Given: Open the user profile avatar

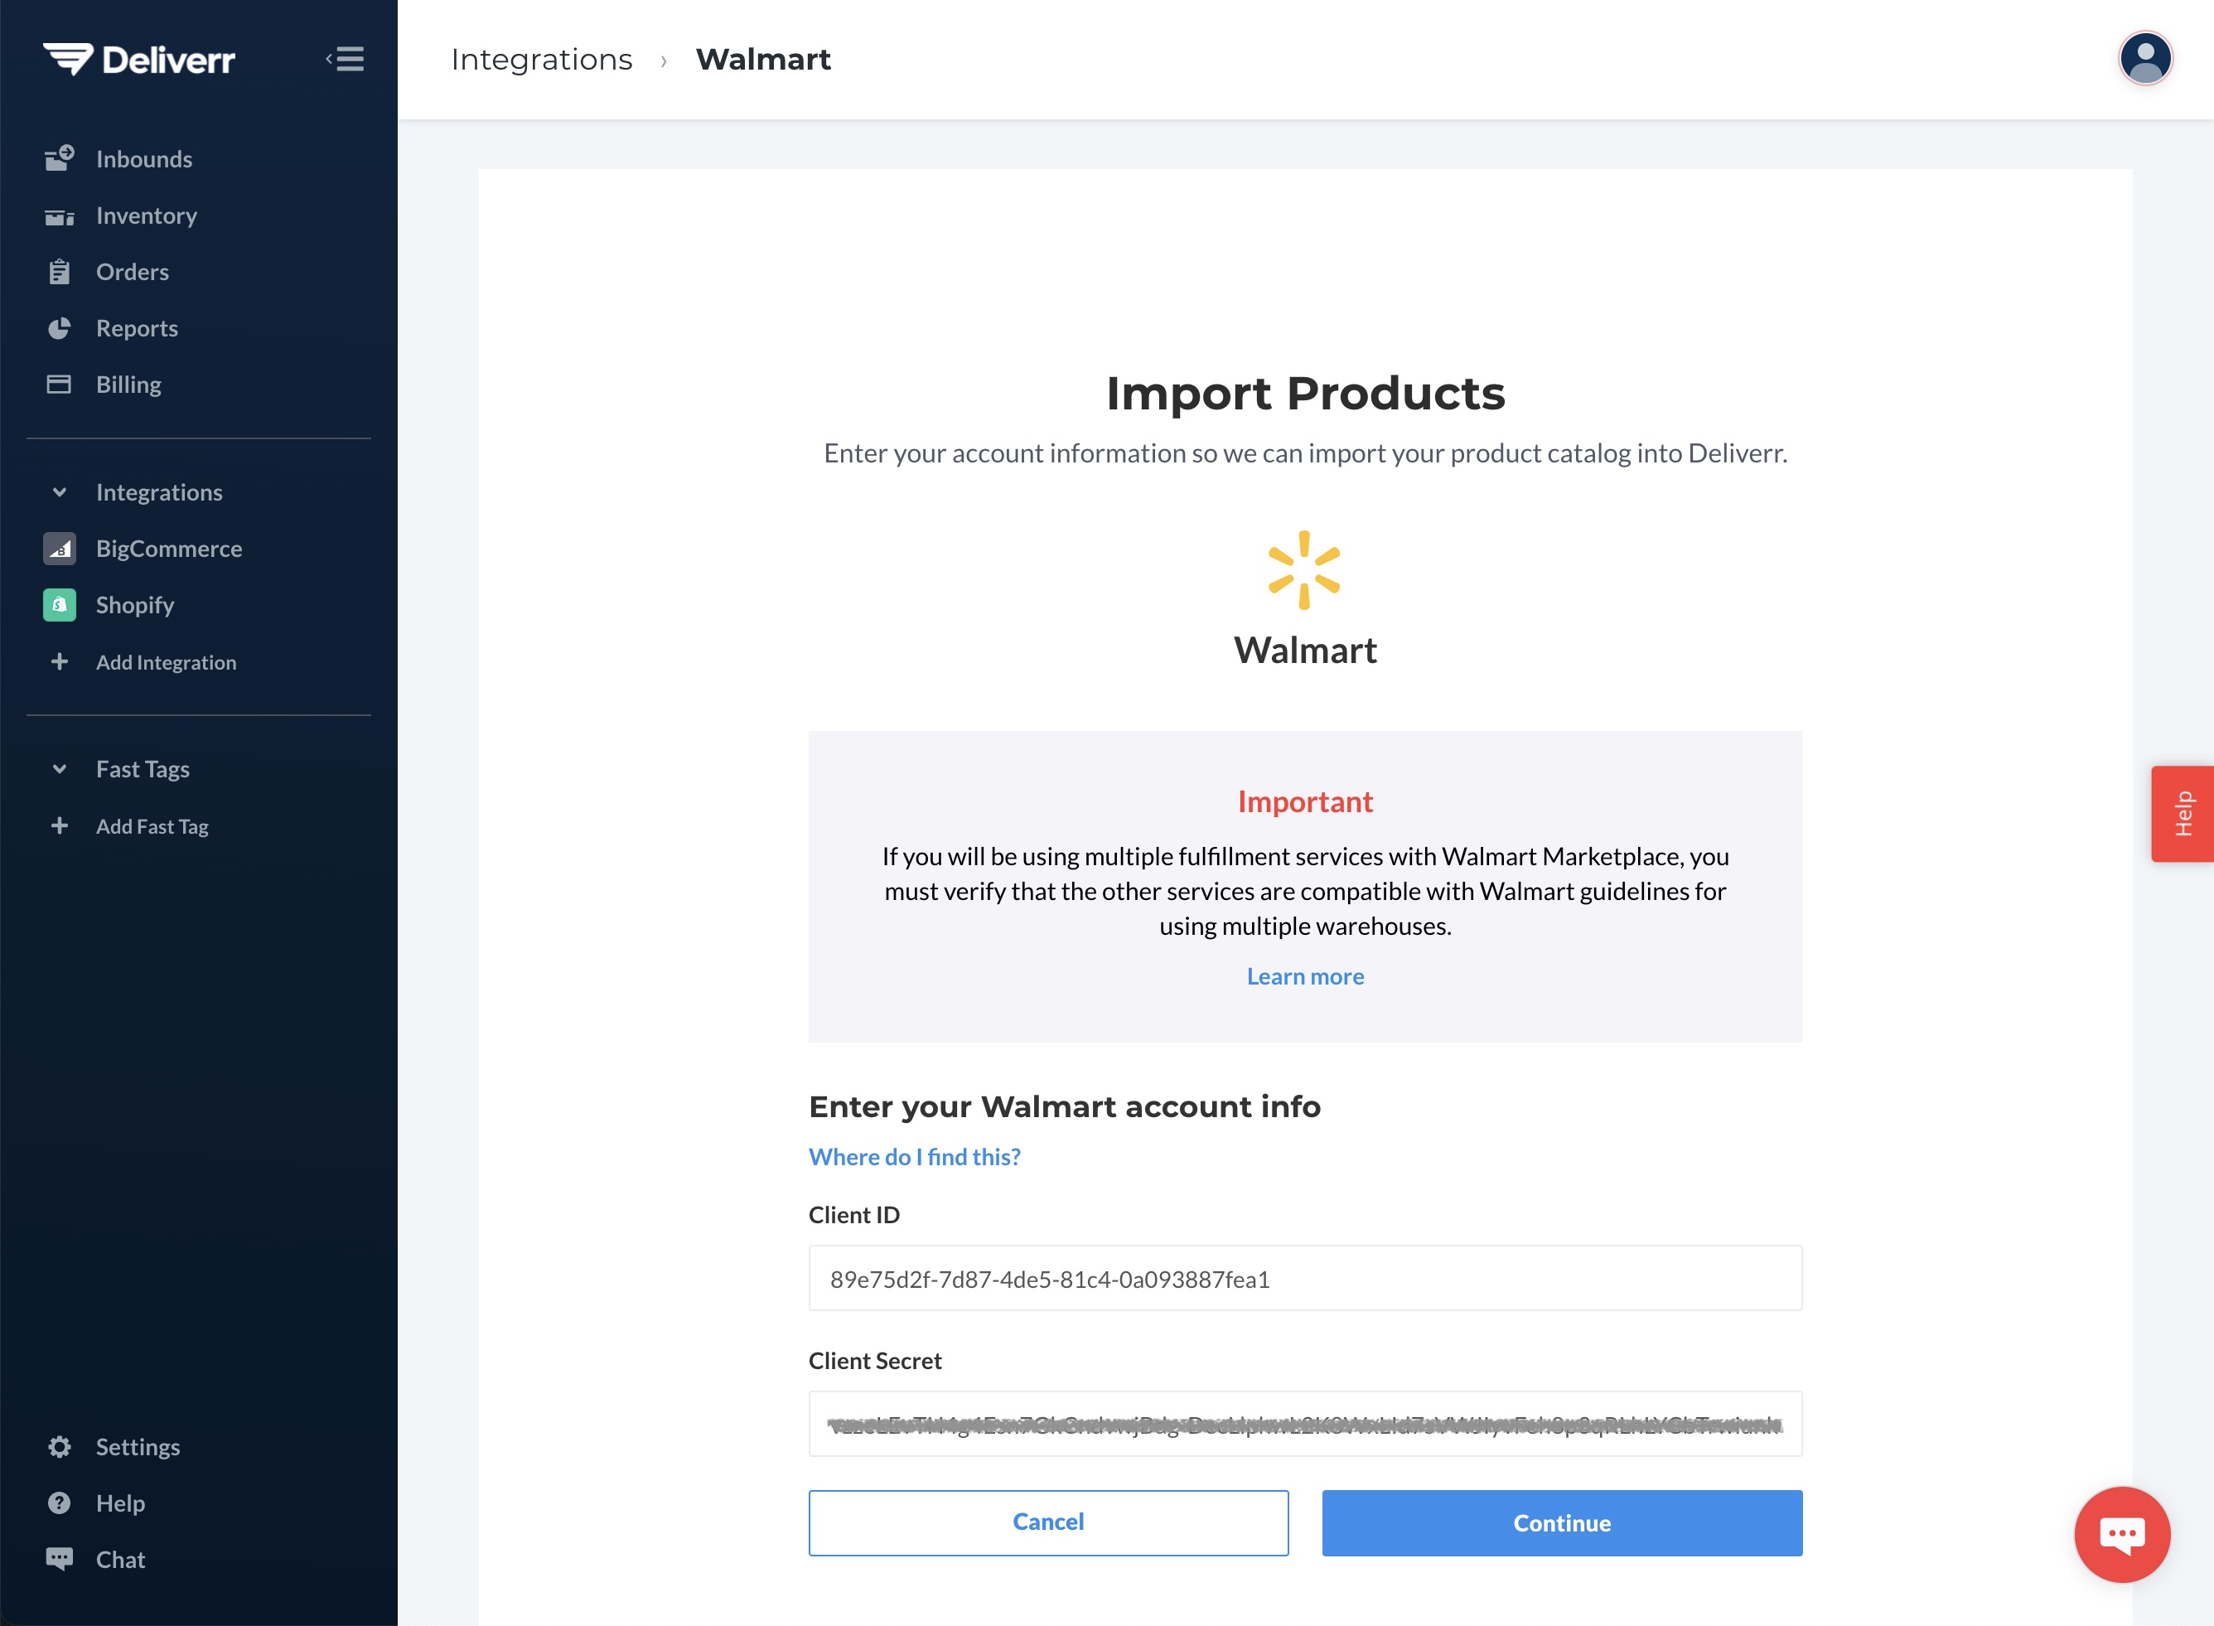Looking at the screenshot, I should click(x=2145, y=59).
